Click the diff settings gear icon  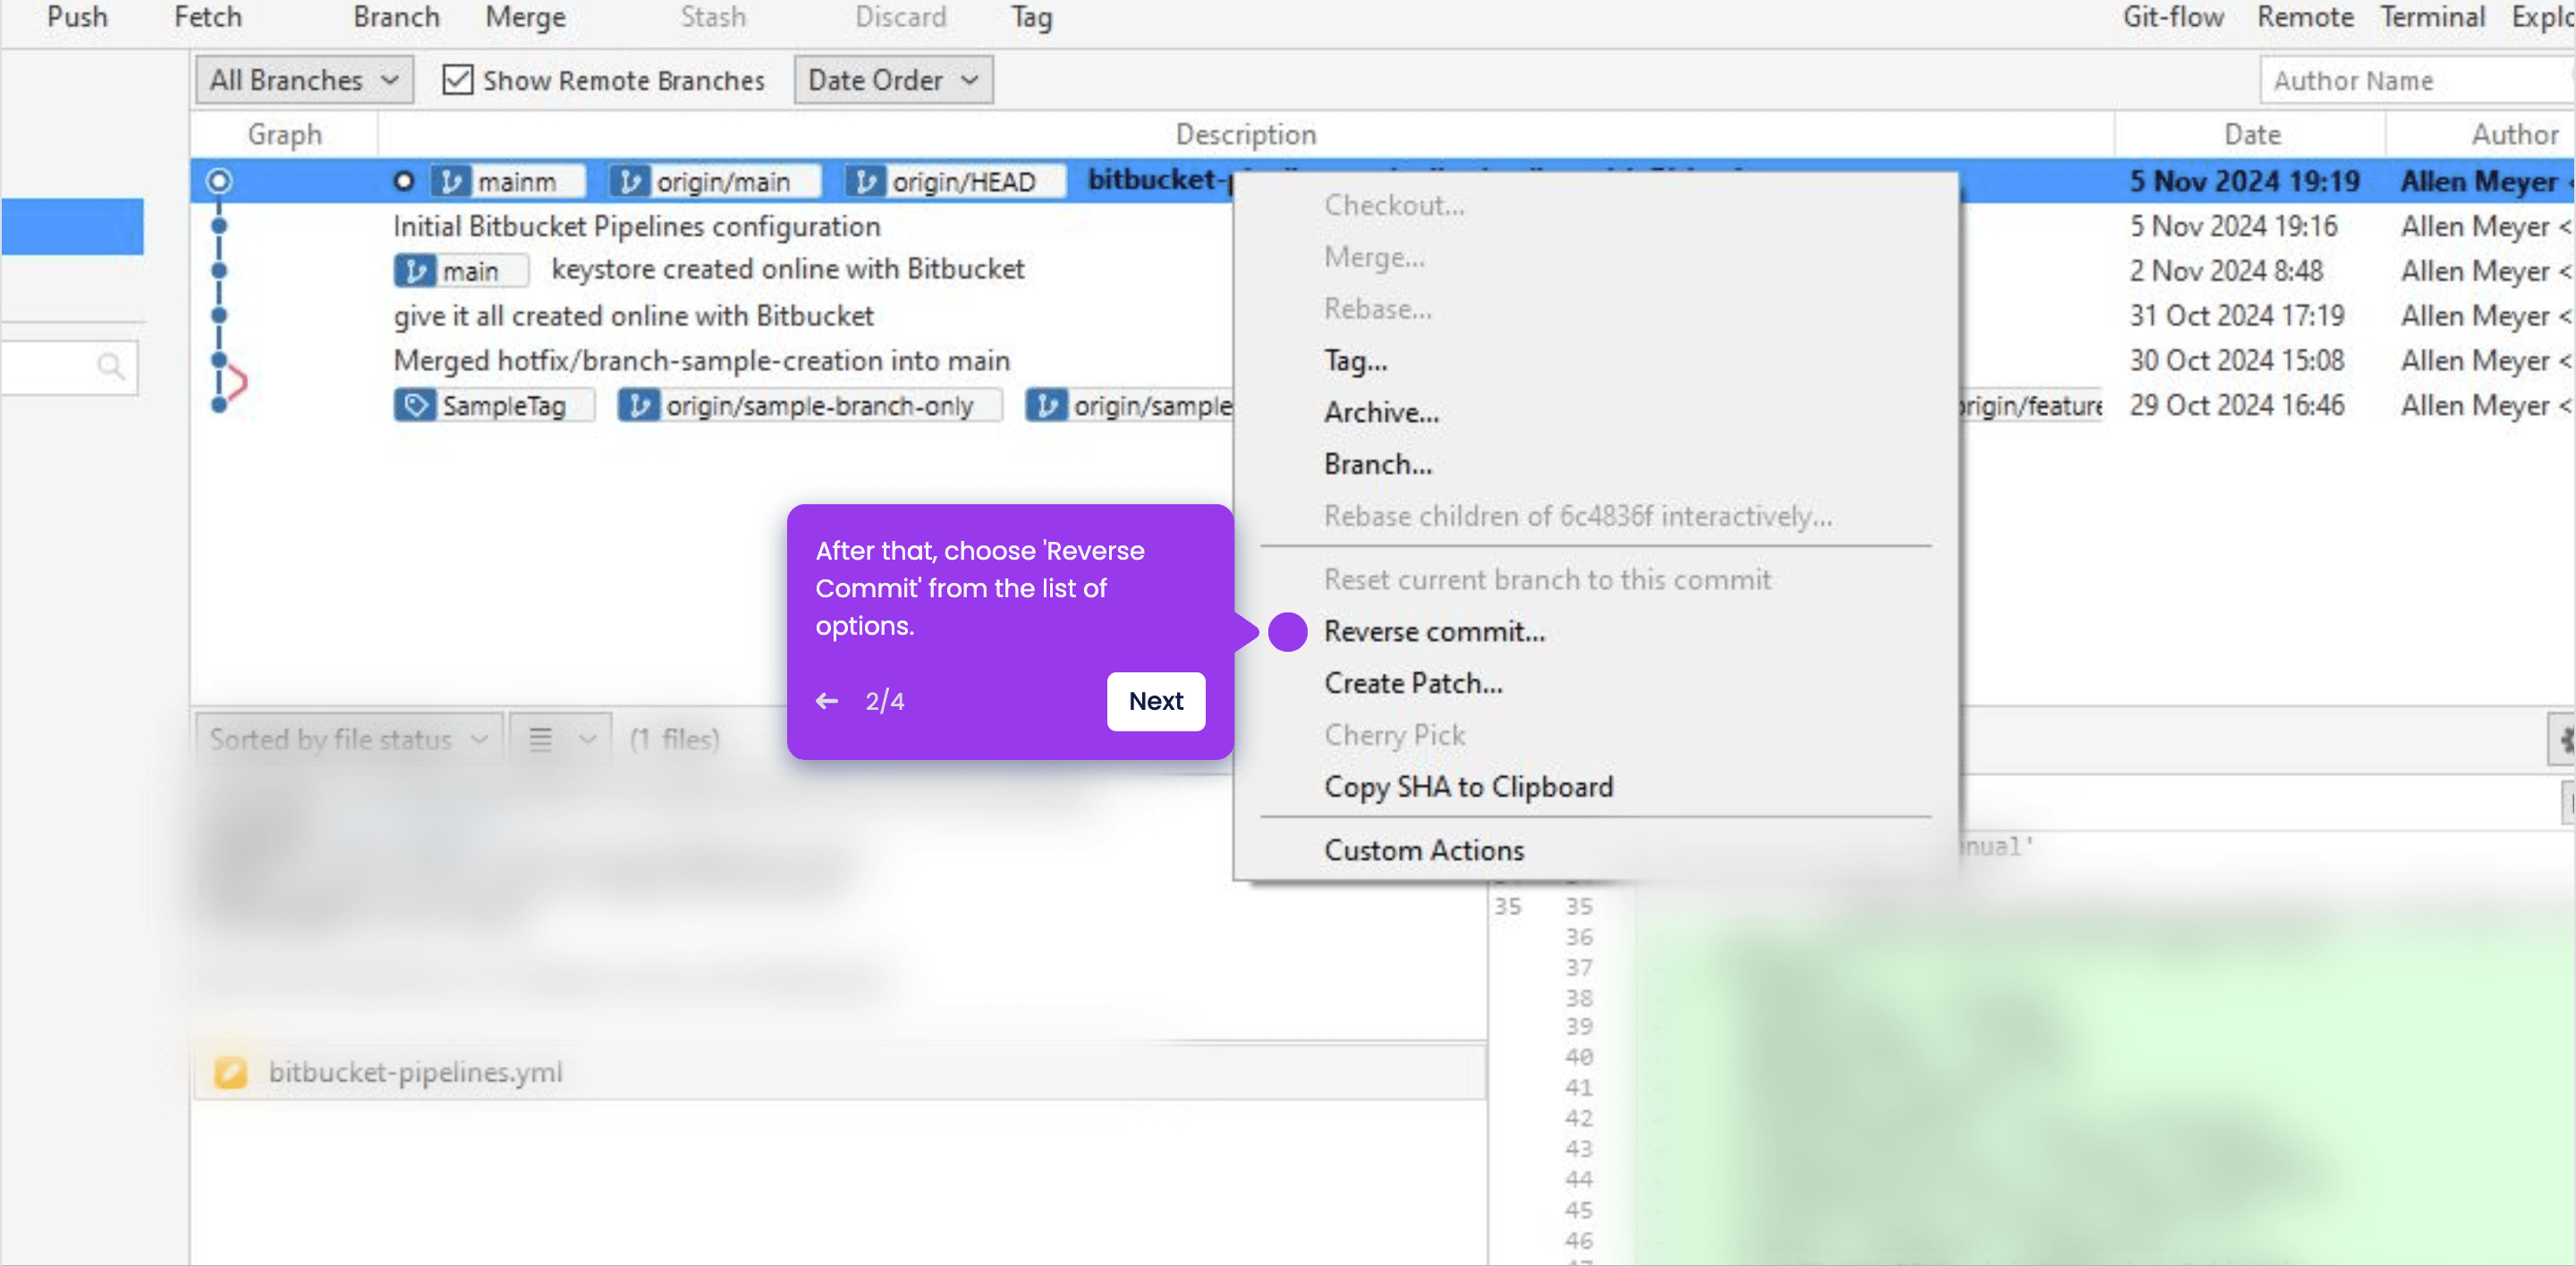pos(2564,739)
